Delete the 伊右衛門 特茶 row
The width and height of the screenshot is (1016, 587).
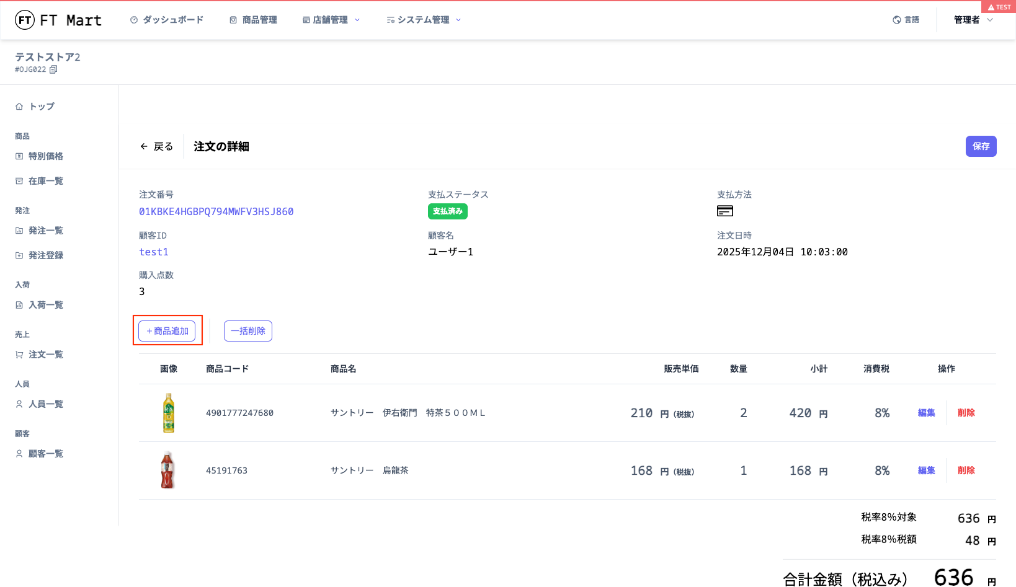click(966, 413)
